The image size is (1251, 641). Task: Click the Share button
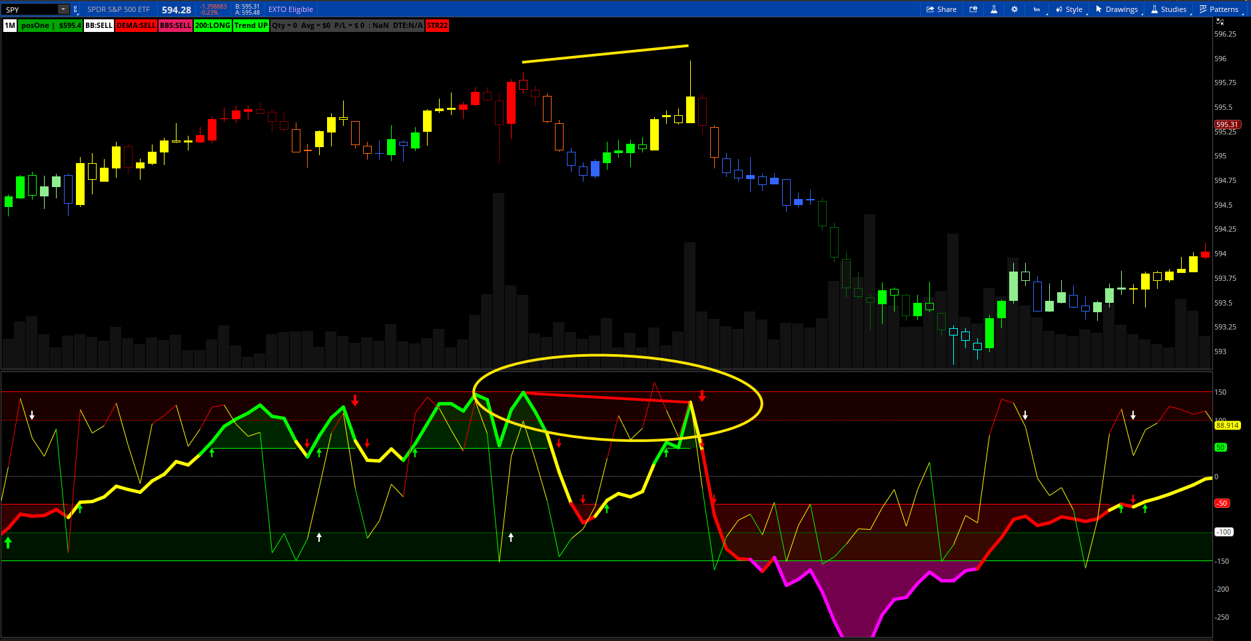click(941, 9)
